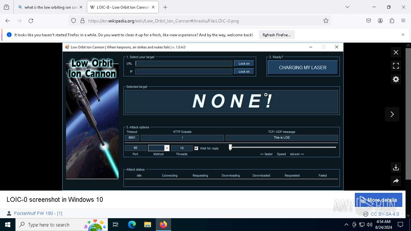Open the Windows Start menu

8,225
